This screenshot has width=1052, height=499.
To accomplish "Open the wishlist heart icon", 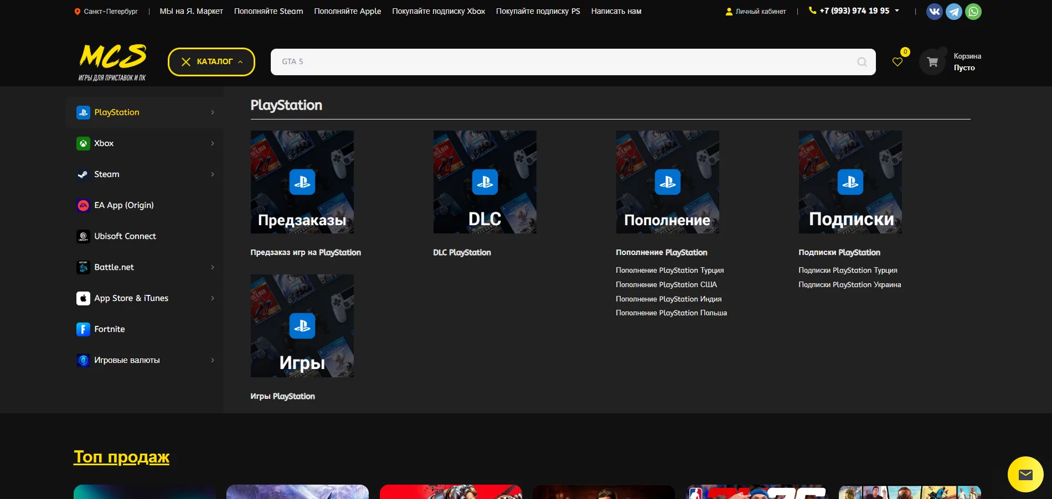I will pyautogui.click(x=898, y=62).
